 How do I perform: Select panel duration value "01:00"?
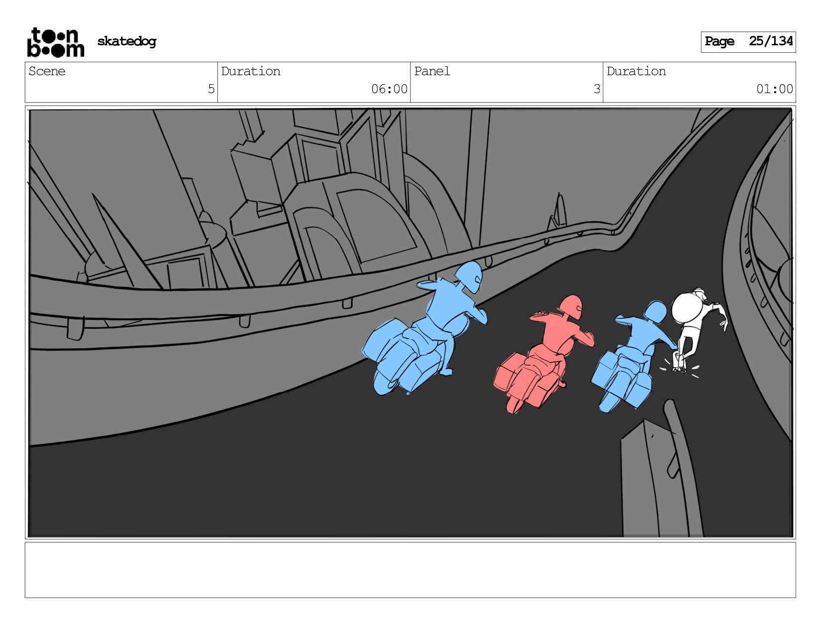(x=775, y=89)
